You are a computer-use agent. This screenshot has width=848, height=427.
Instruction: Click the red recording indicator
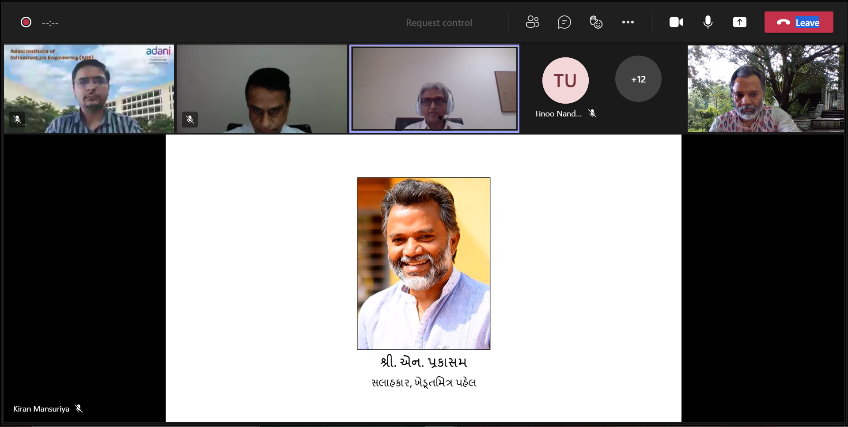point(26,22)
